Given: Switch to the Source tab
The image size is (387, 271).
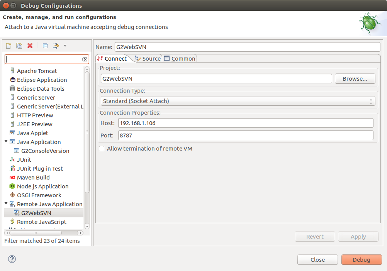Looking at the screenshot, I should pos(148,58).
